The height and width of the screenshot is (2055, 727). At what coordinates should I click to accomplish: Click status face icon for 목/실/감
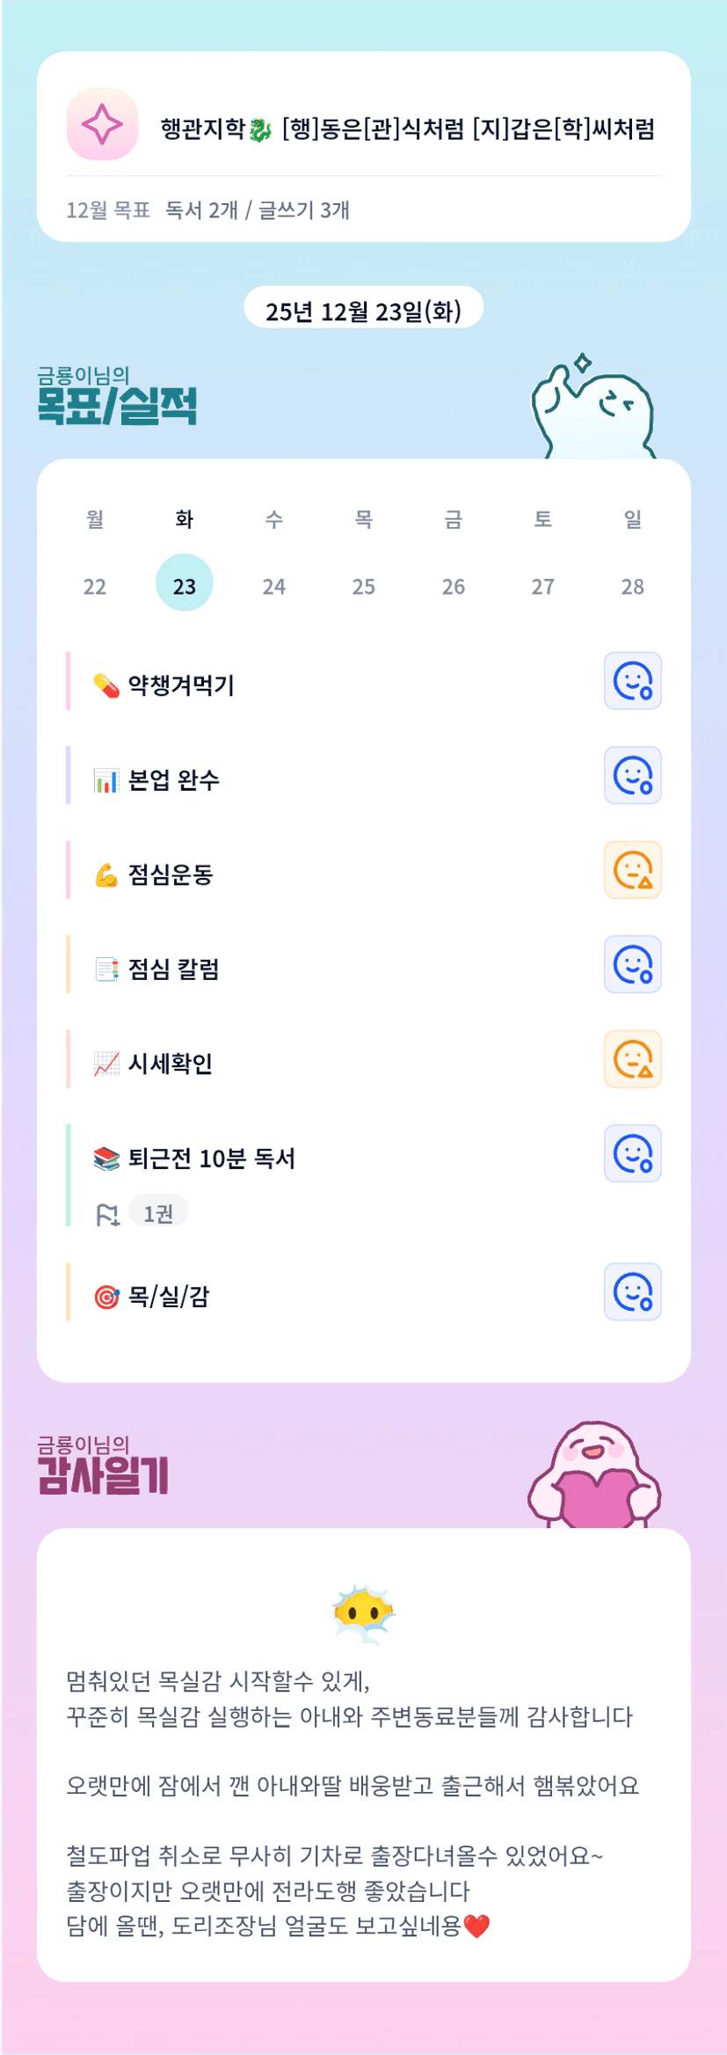click(632, 1292)
